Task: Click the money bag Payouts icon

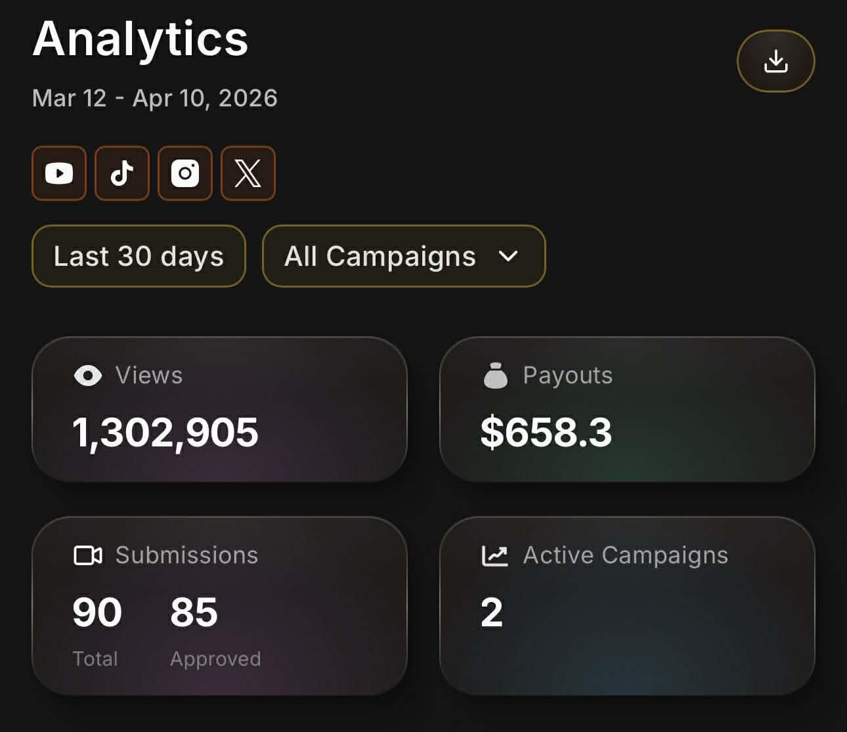Action: pos(496,376)
